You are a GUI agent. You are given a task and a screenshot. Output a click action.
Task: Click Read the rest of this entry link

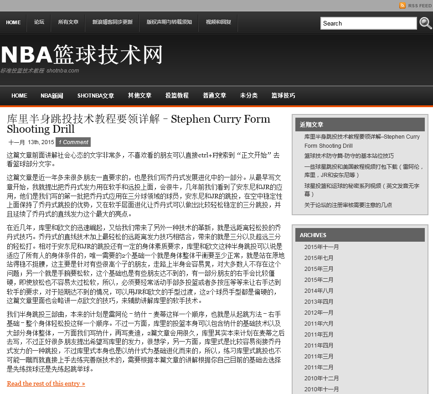click(x=46, y=384)
